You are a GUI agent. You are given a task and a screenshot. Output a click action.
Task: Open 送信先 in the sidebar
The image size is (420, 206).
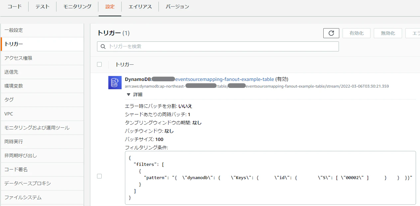click(42, 72)
